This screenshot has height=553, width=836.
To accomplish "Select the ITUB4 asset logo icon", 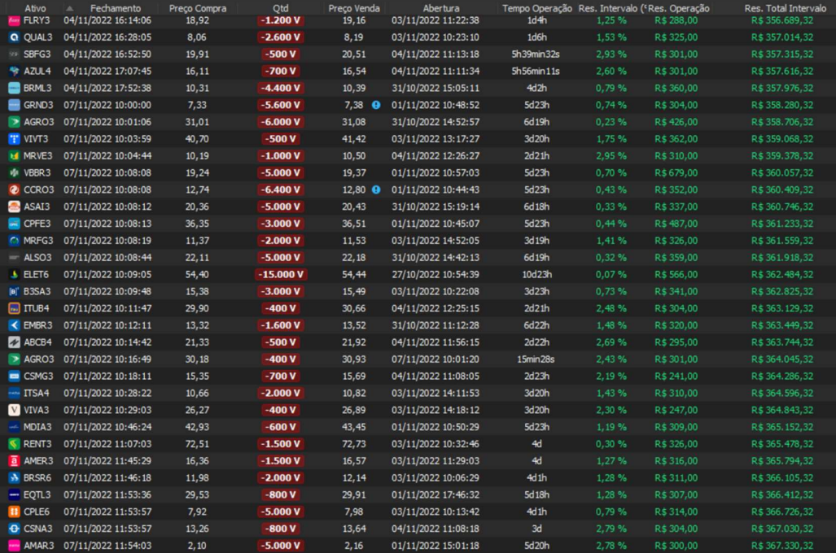I will [14, 308].
